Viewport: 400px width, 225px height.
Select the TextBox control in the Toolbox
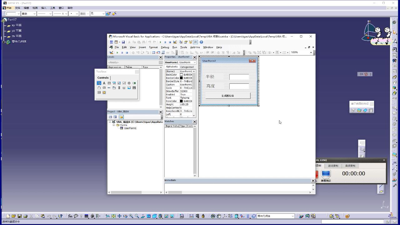click(109, 83)
